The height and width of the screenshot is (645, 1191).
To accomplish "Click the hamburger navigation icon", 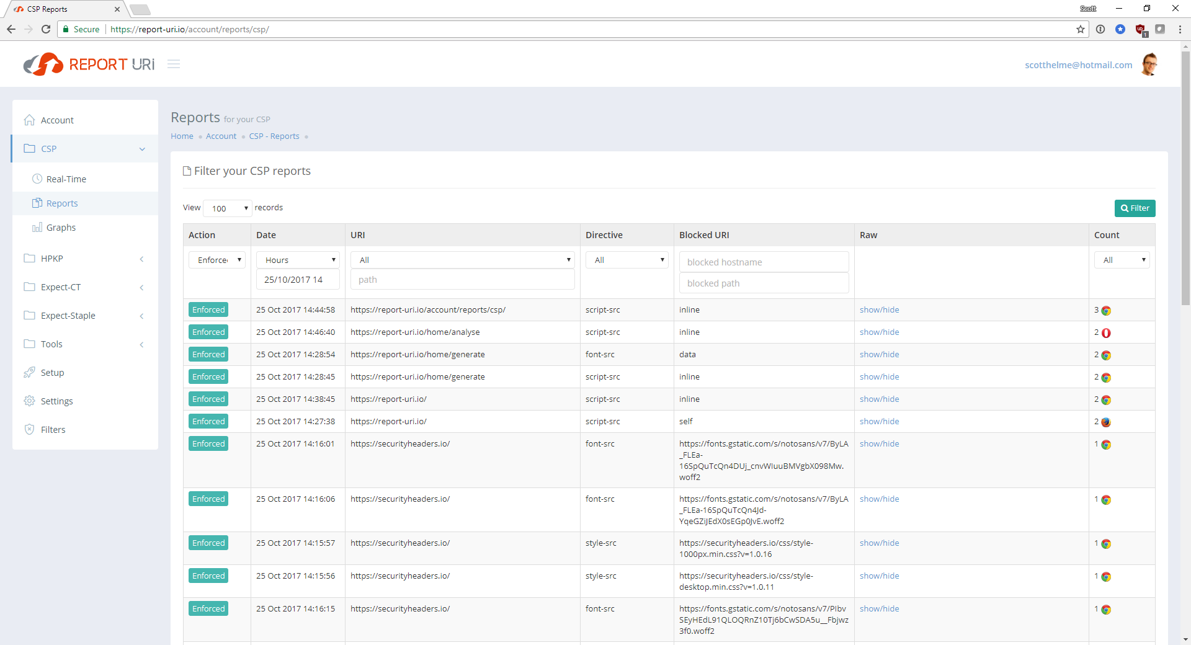I will pos(173,64).
